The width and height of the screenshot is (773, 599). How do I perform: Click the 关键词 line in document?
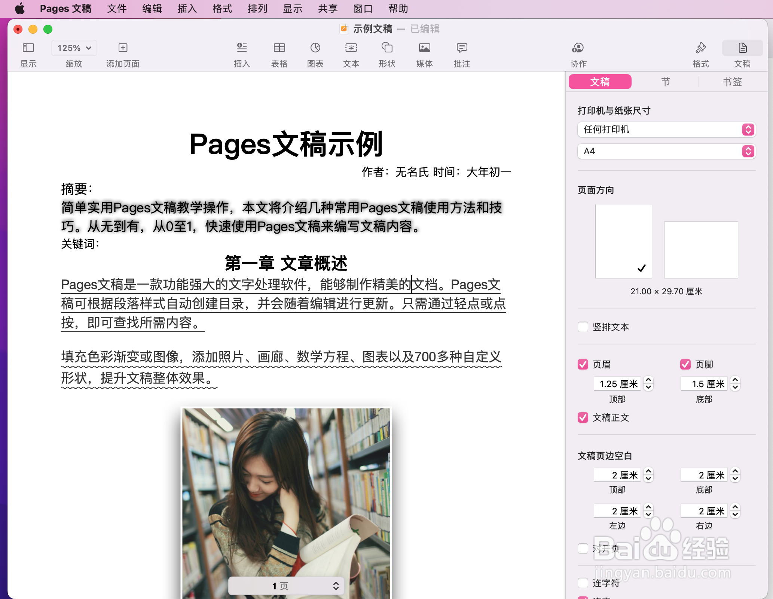[80, 244]
